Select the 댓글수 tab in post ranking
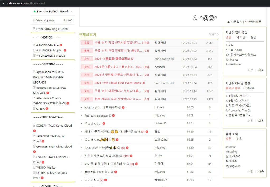 pyautogui.click(x=251, y=88)
